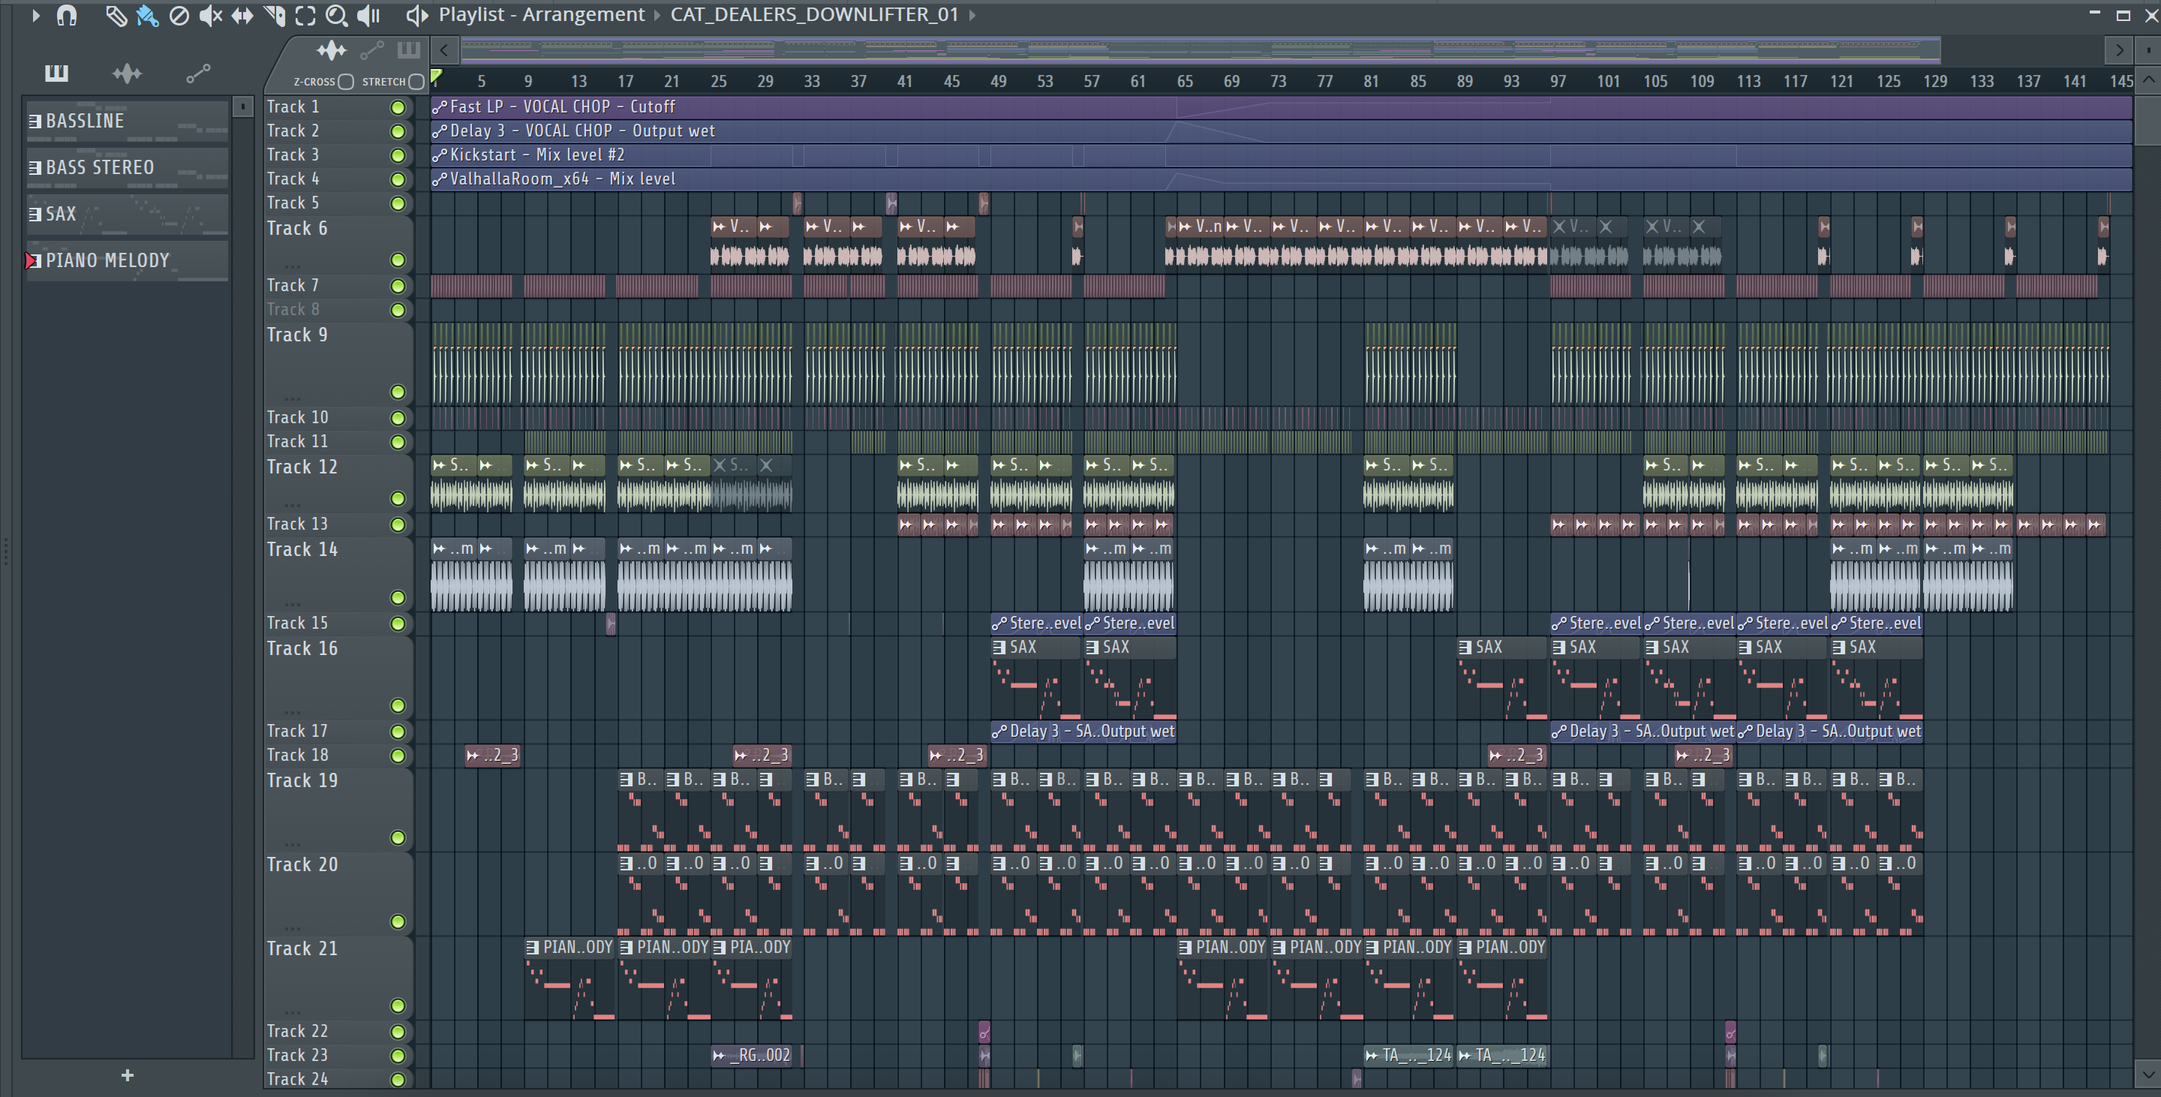This screenshot has height=1097, width=2161.
Task: Select the Zoom magnifier tool
Action: click(336, 15)
